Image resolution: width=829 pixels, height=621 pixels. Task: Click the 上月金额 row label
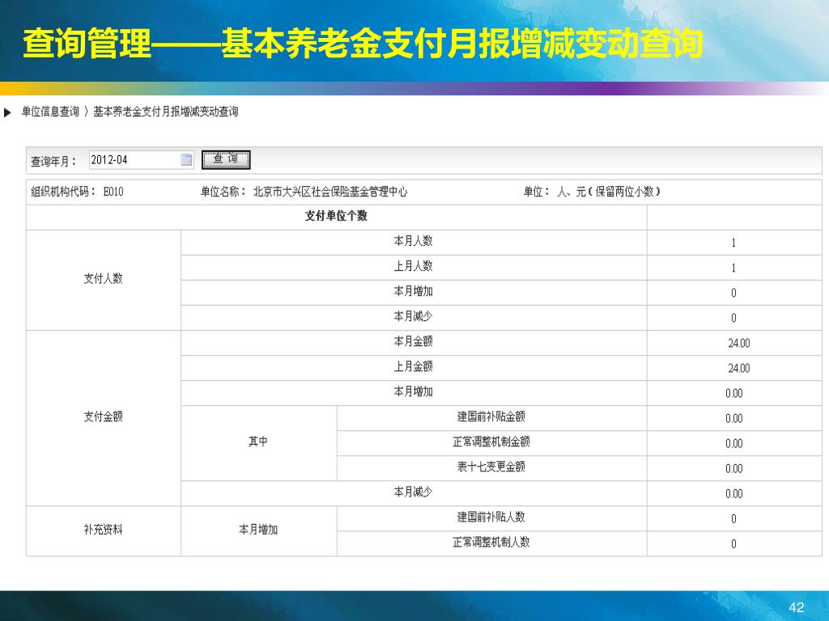(414, 366)
